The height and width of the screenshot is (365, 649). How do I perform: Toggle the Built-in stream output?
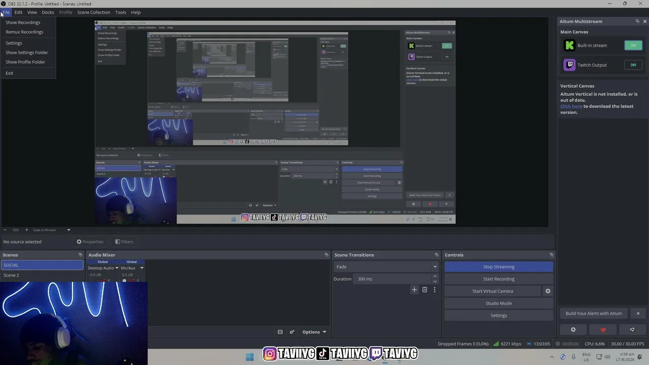click(633, 45)
